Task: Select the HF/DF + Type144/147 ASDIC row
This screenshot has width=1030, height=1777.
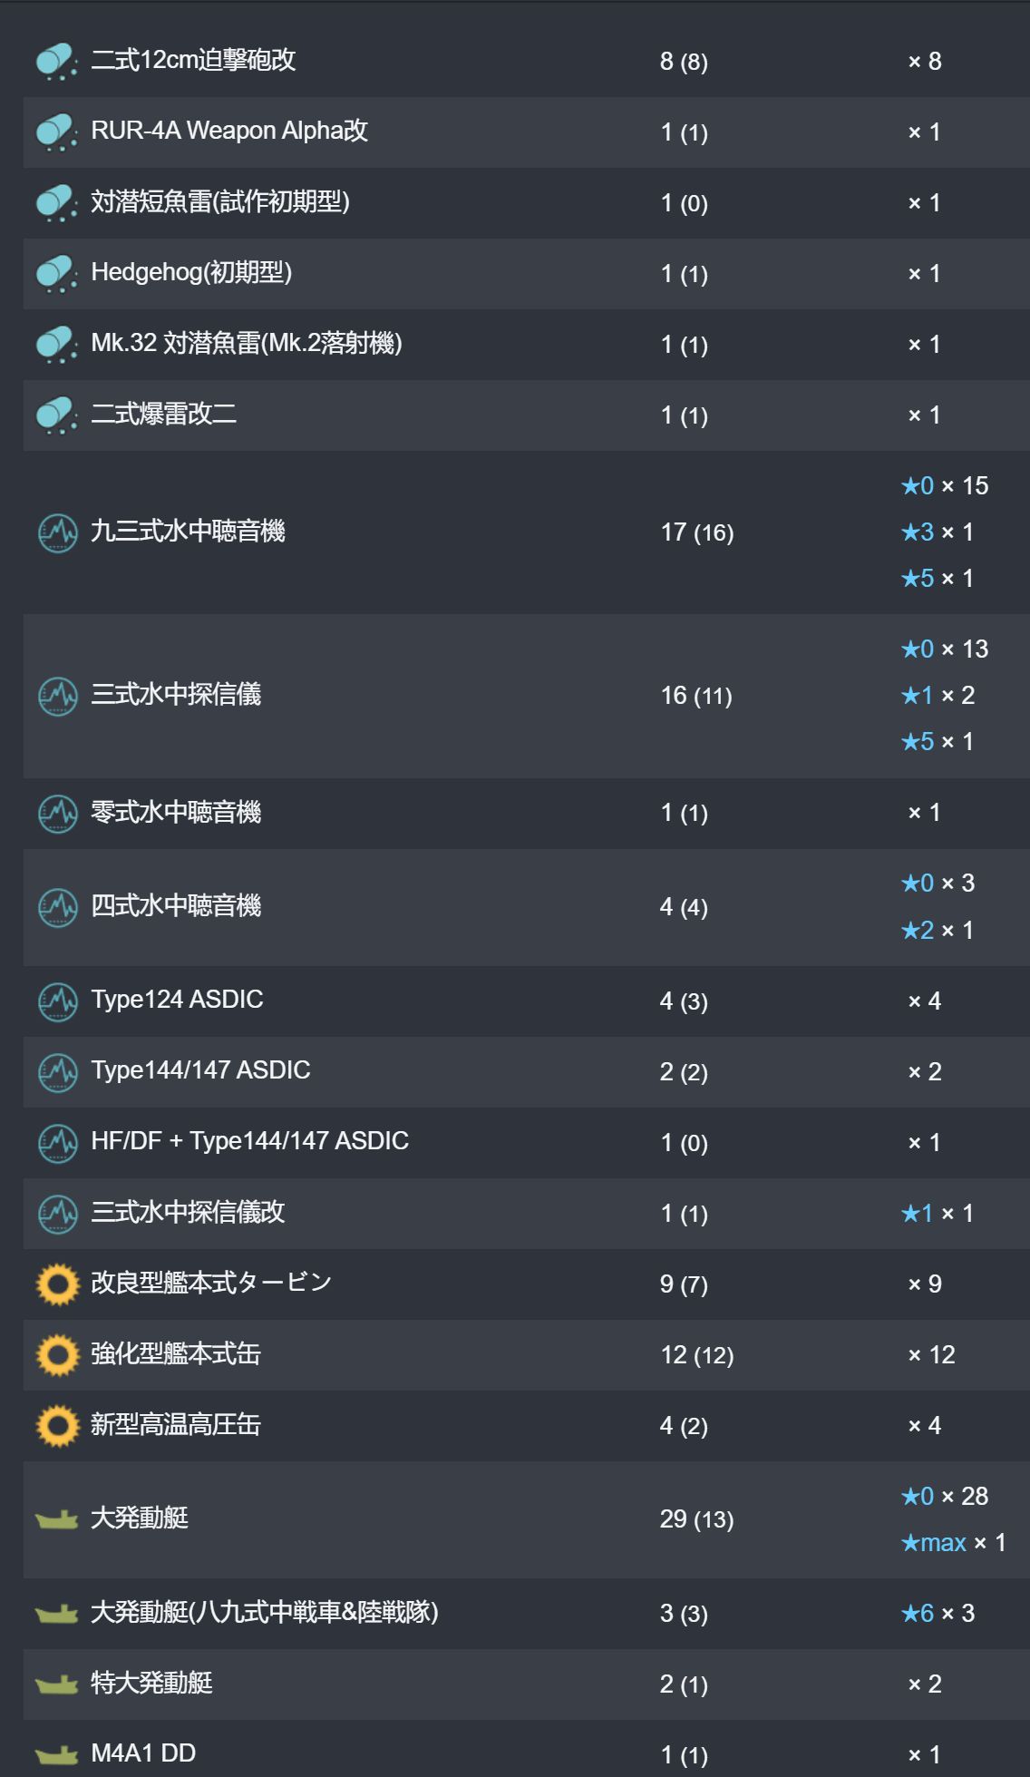Action: [x=526, y=1143]
